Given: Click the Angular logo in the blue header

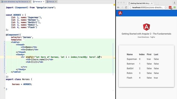Looking at the screenshot, I should (120, 13).
